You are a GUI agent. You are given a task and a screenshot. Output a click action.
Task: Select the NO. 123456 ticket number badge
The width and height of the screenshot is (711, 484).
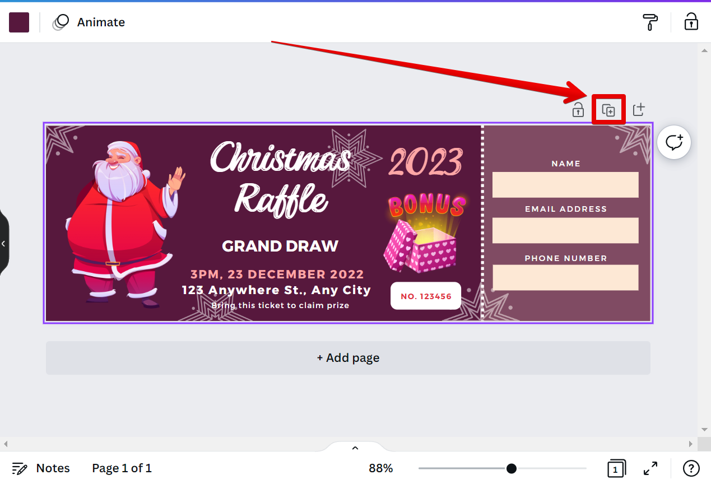click(x=426, y=296)
